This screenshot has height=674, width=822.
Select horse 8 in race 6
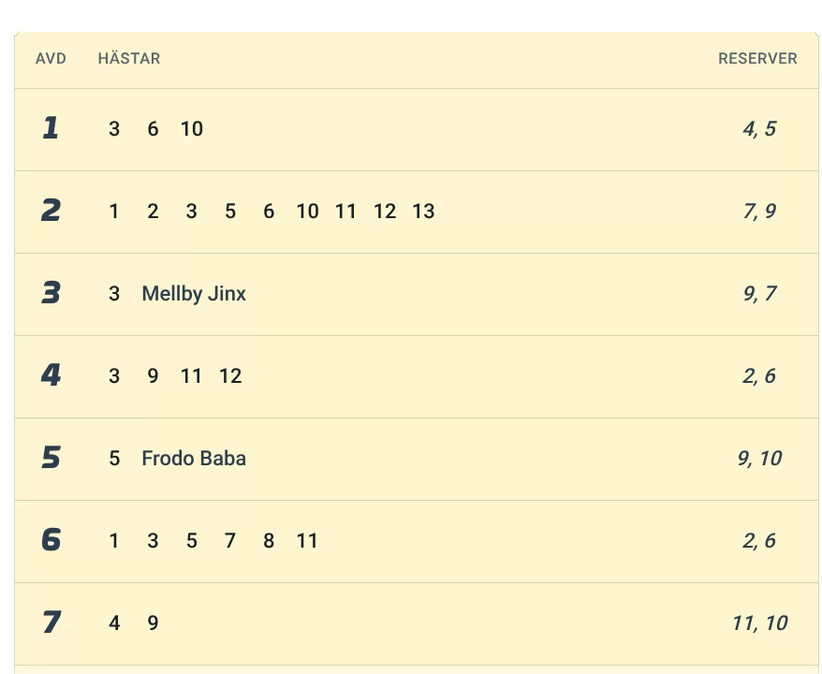click(269, 541)
